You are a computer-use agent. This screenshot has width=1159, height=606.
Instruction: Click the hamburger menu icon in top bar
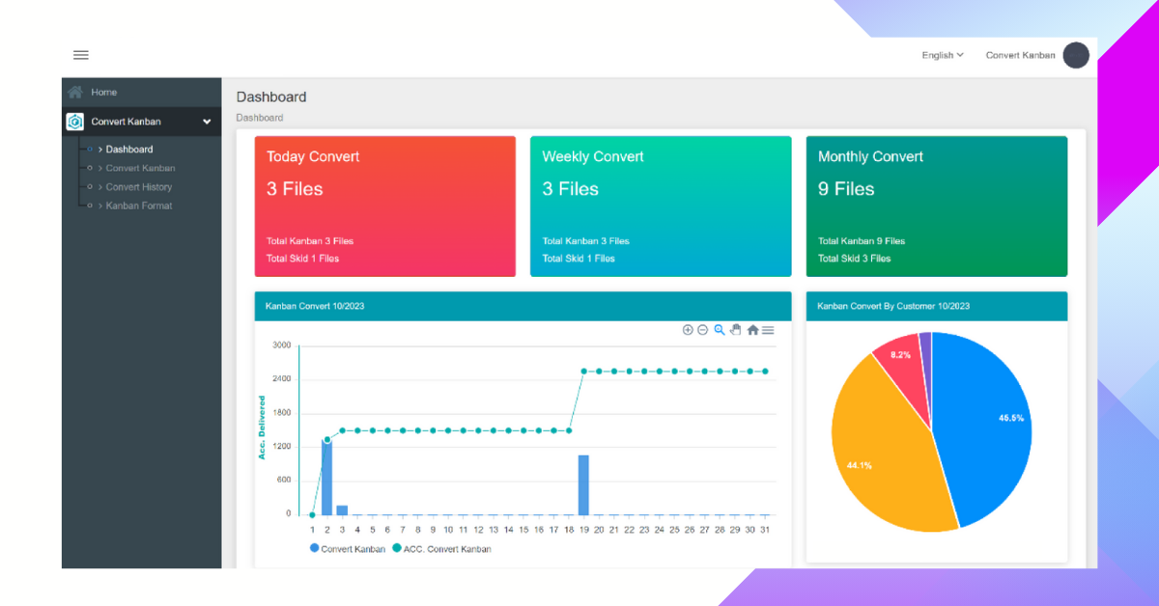click(81, 55)
